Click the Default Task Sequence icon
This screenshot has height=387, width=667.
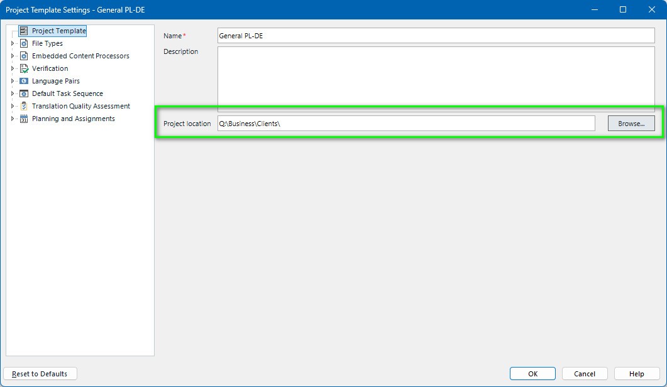(x=24, y=93)
